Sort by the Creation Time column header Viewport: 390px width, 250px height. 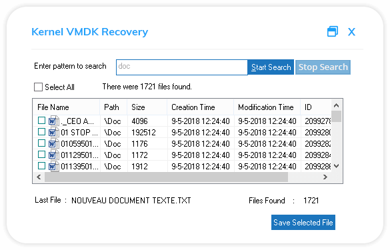[x=201, y=107]
